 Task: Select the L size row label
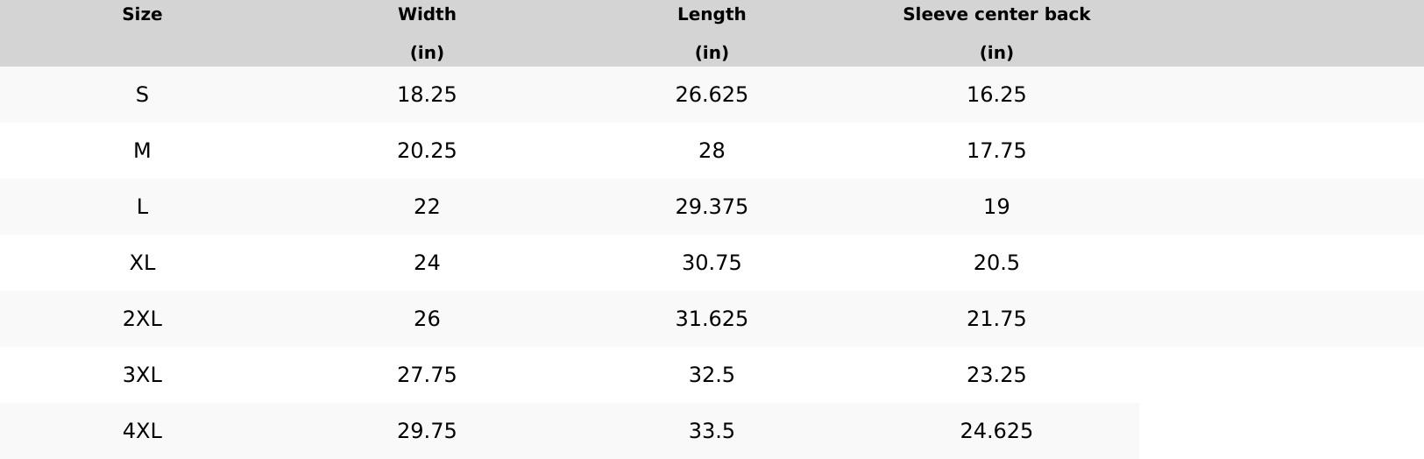[142, 207]
